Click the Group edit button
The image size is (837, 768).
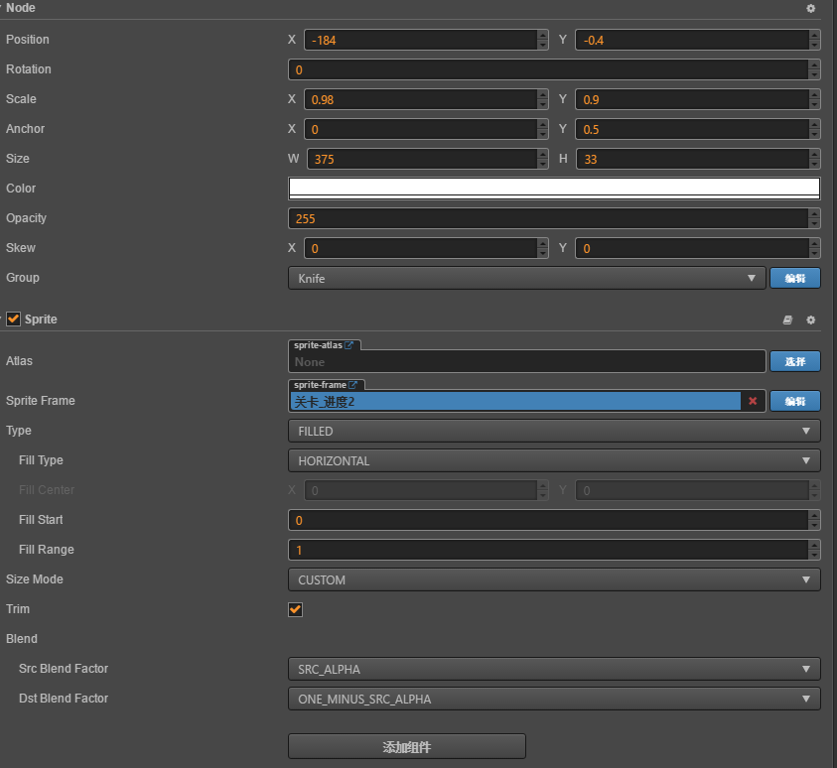tap(795, 279)
